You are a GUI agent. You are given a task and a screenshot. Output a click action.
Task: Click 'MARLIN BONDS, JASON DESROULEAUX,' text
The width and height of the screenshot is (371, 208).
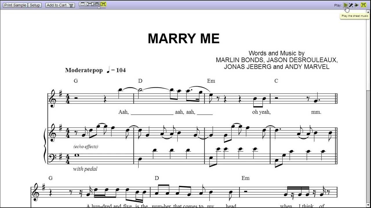coord(277,60)
